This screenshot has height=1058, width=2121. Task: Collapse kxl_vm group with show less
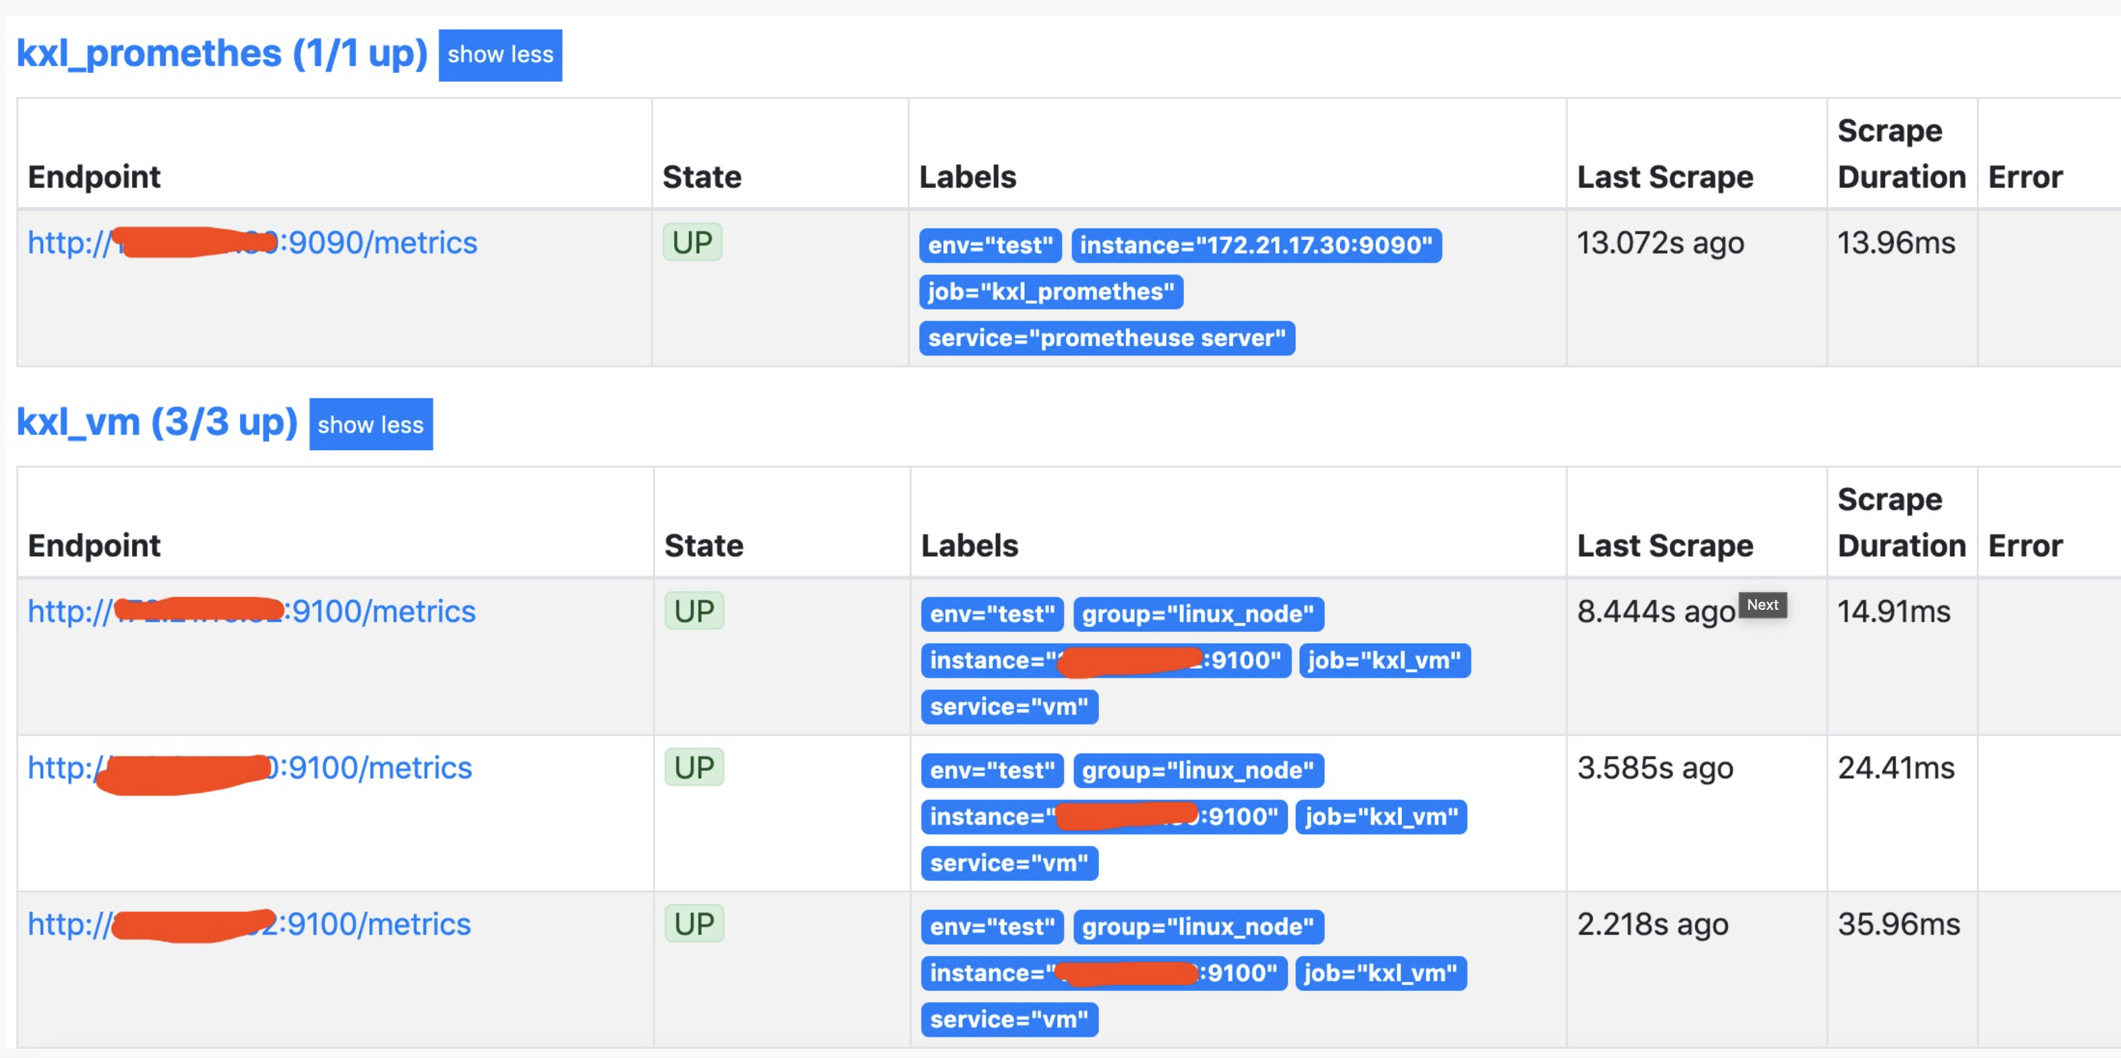371,424
